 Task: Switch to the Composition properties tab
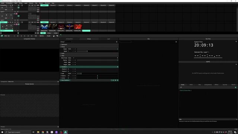[x=69, y=39]
